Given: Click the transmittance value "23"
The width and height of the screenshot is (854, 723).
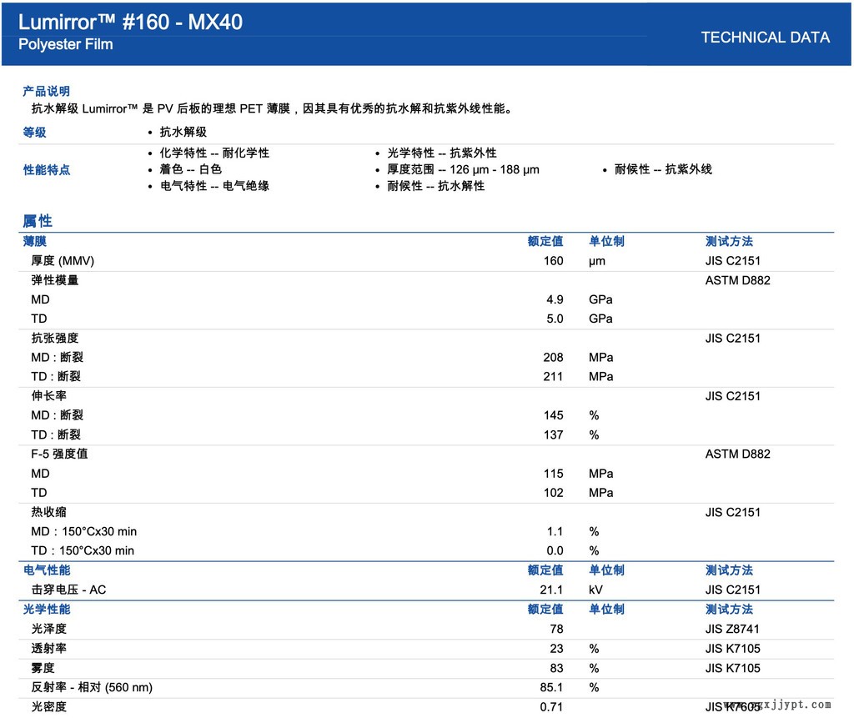Looking at the screenshot, I should tap(556, 649).
